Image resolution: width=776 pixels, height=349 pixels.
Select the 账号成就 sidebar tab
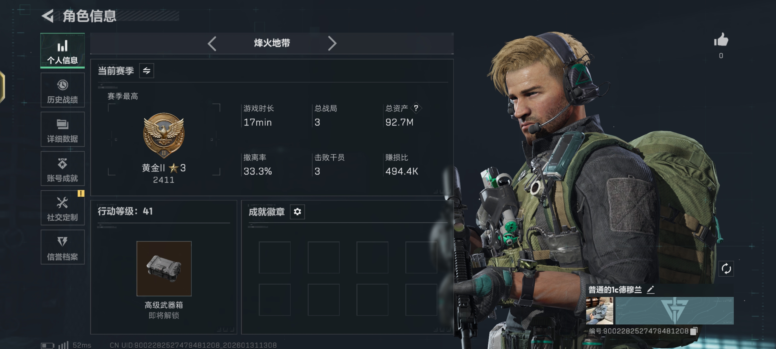[x=63, y=169]
